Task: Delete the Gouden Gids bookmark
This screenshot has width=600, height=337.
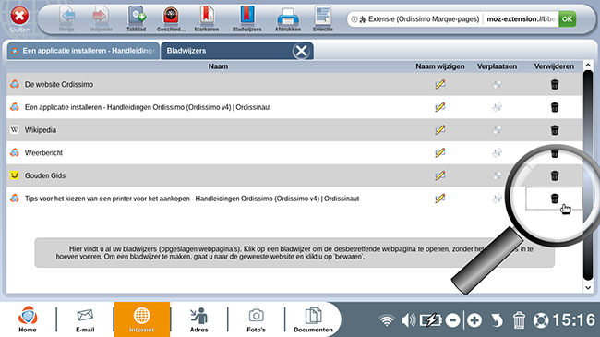Action: click(555, 175)
